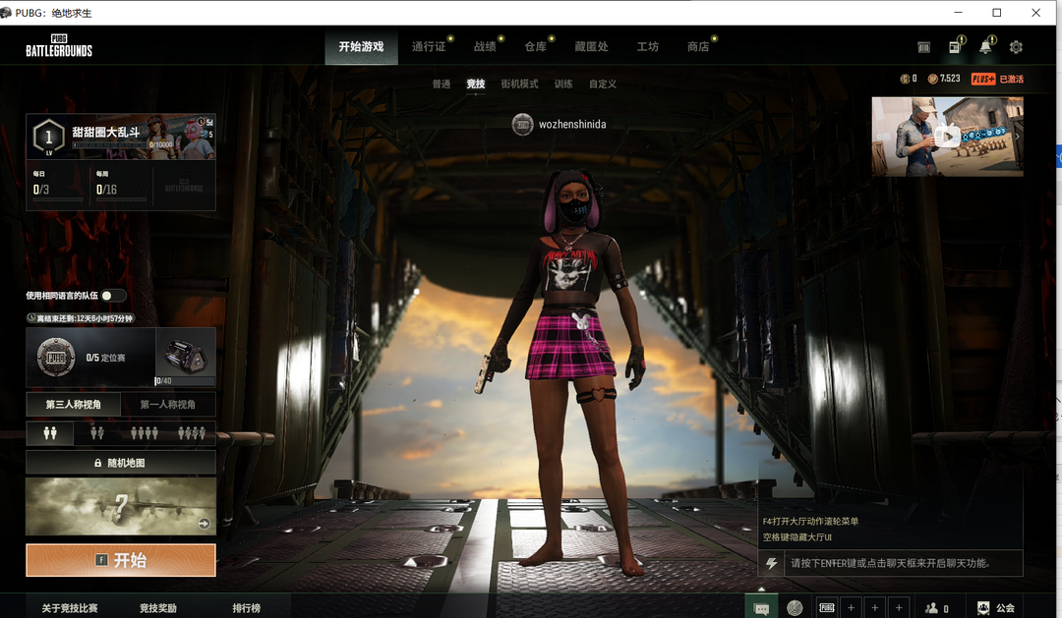
Task: Open the 排行榜 leaderboard link
Action: click(x=246, y=608)
